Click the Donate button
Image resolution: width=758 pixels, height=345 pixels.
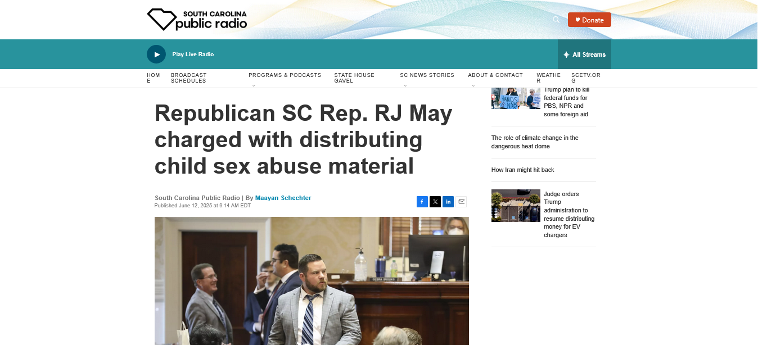tap(589, 20)
